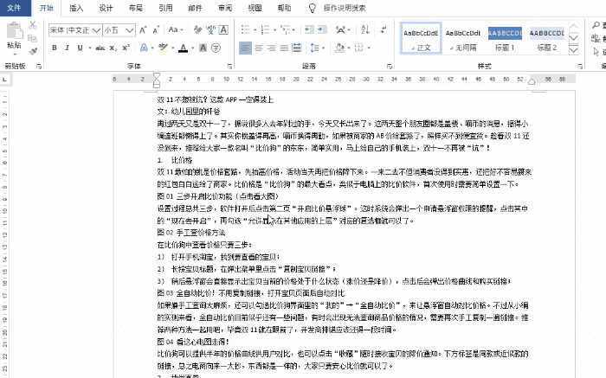Click the numbered list icon

click(x=265, y=29)
